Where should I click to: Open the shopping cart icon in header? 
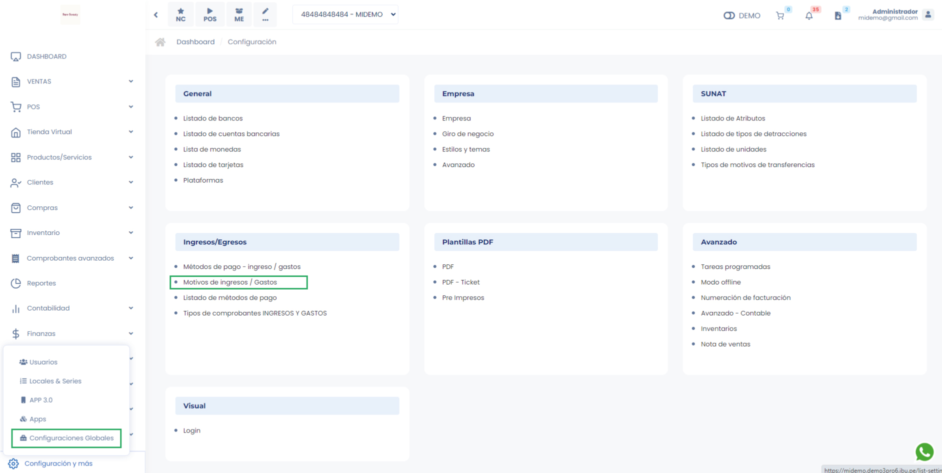click(x=780, y=15)
